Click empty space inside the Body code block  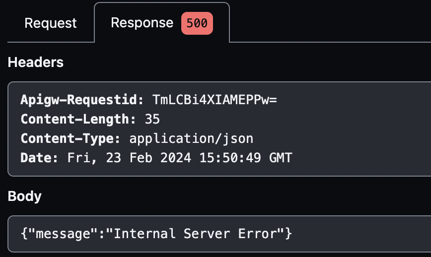[x=362, y=233]
